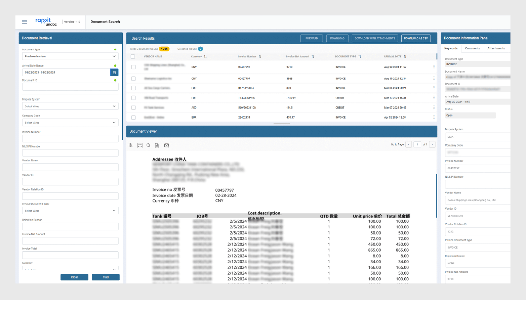Open row options for invoice 047/02/2024
Screen dimensions: 526x313
(x=434, y=88)
